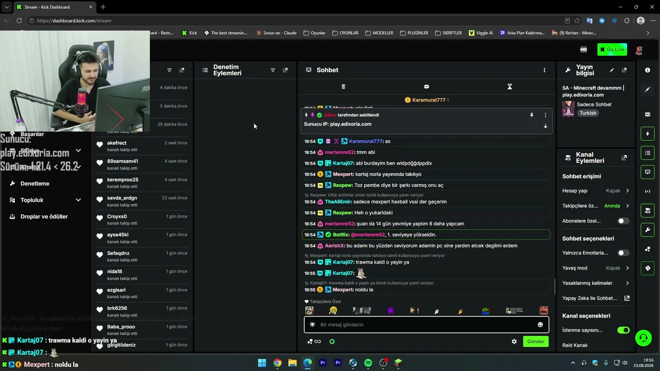Click the Go Live button

[x=612, y=49]
